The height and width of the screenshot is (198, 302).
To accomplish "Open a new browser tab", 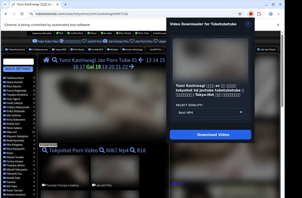I will point(65,5).
